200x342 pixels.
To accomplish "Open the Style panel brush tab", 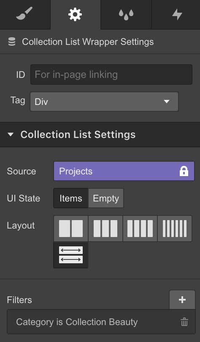I will pos(25,14).
